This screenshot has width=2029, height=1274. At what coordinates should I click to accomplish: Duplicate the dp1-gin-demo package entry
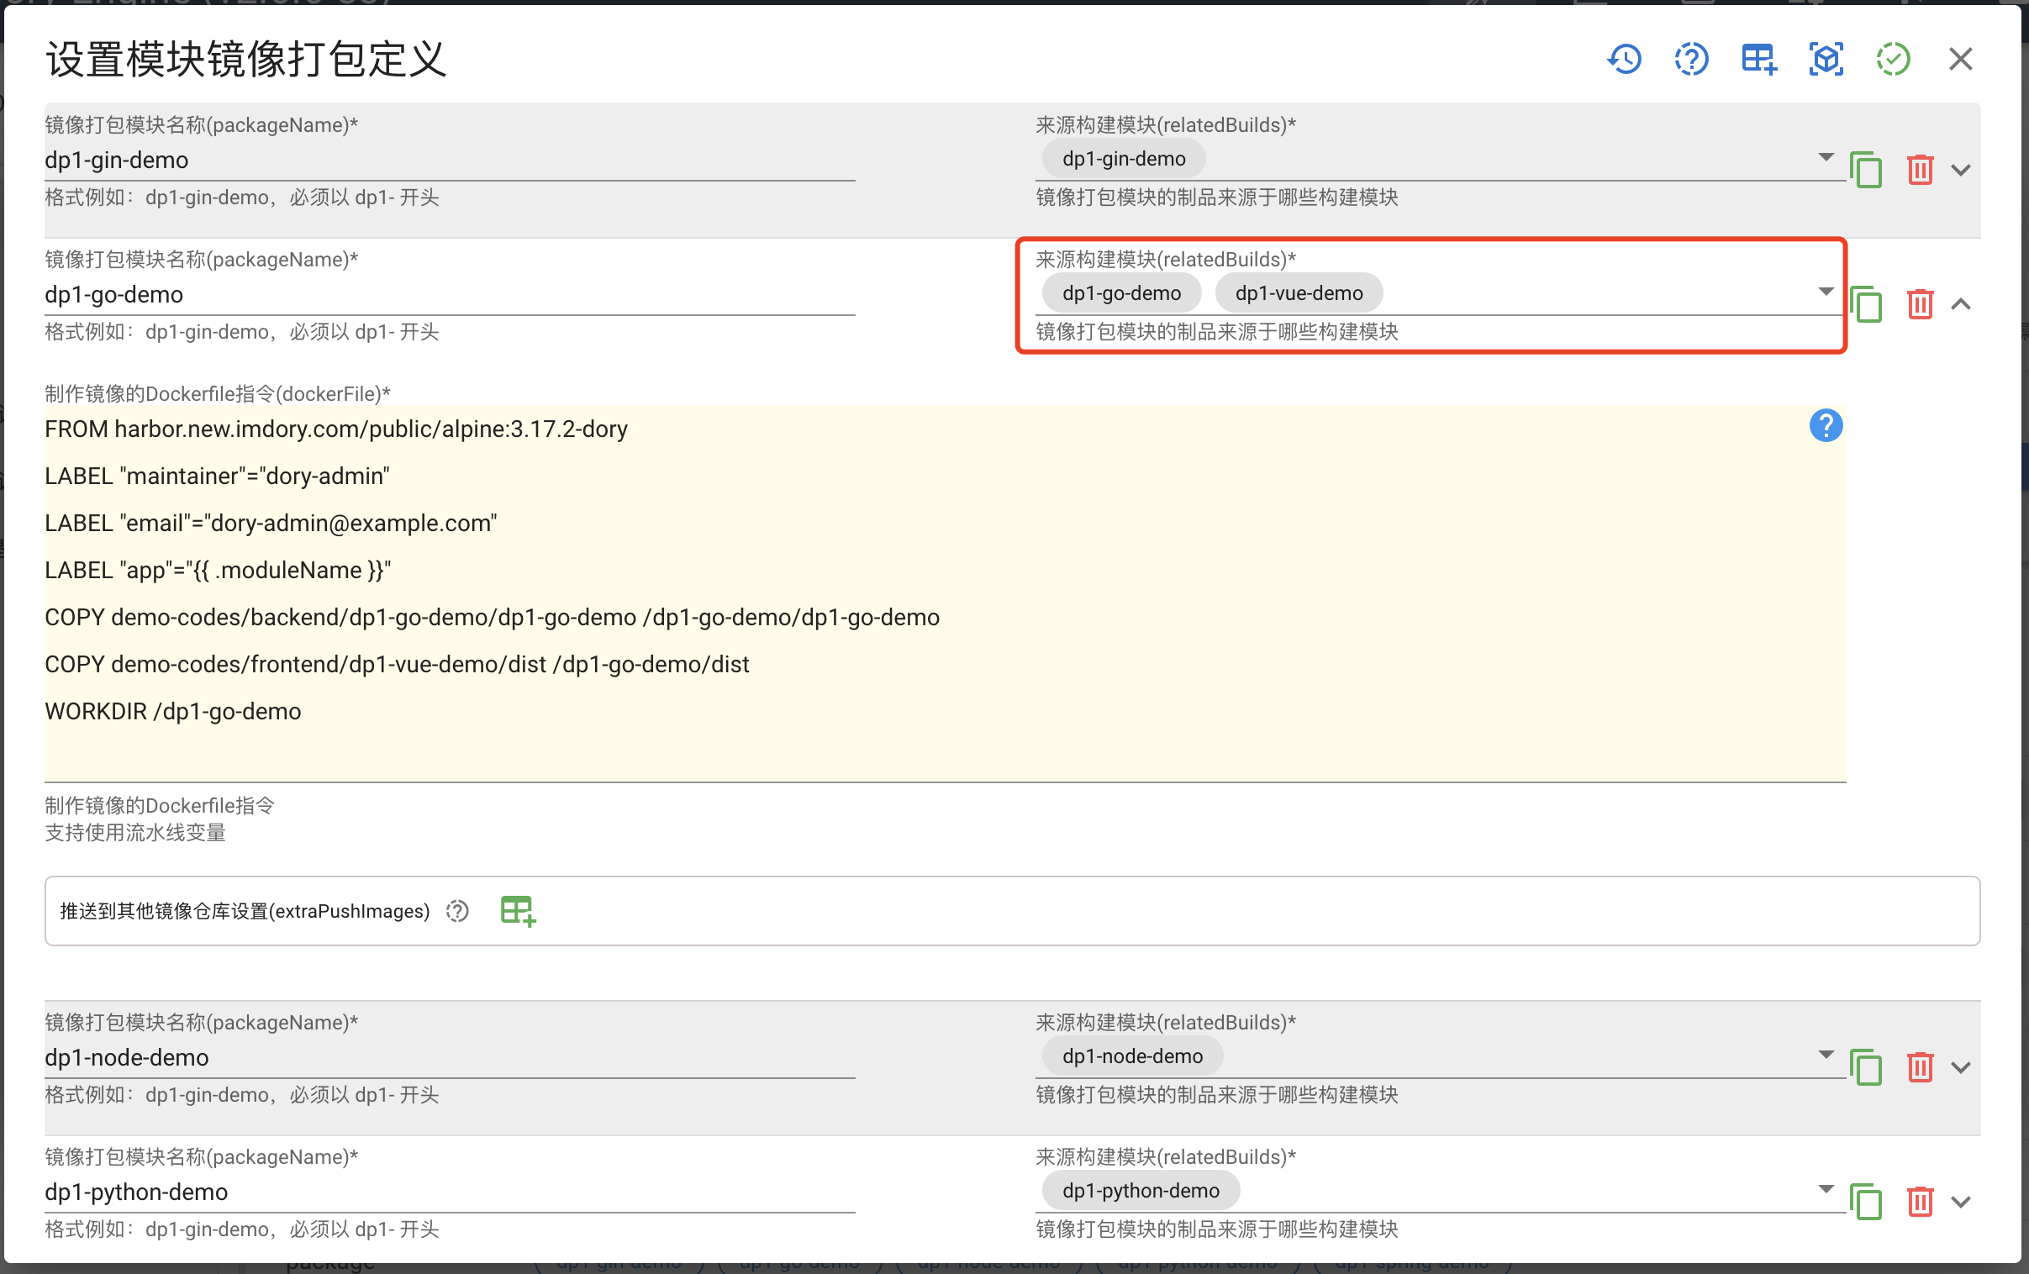(1867, 170)
